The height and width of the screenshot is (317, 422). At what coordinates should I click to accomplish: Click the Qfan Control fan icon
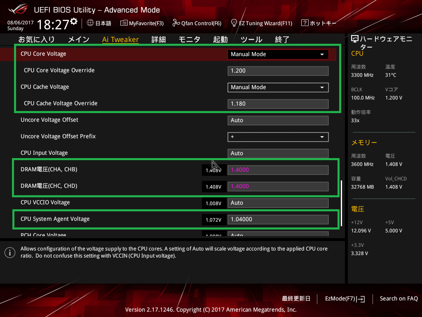(x=176, y=23)
